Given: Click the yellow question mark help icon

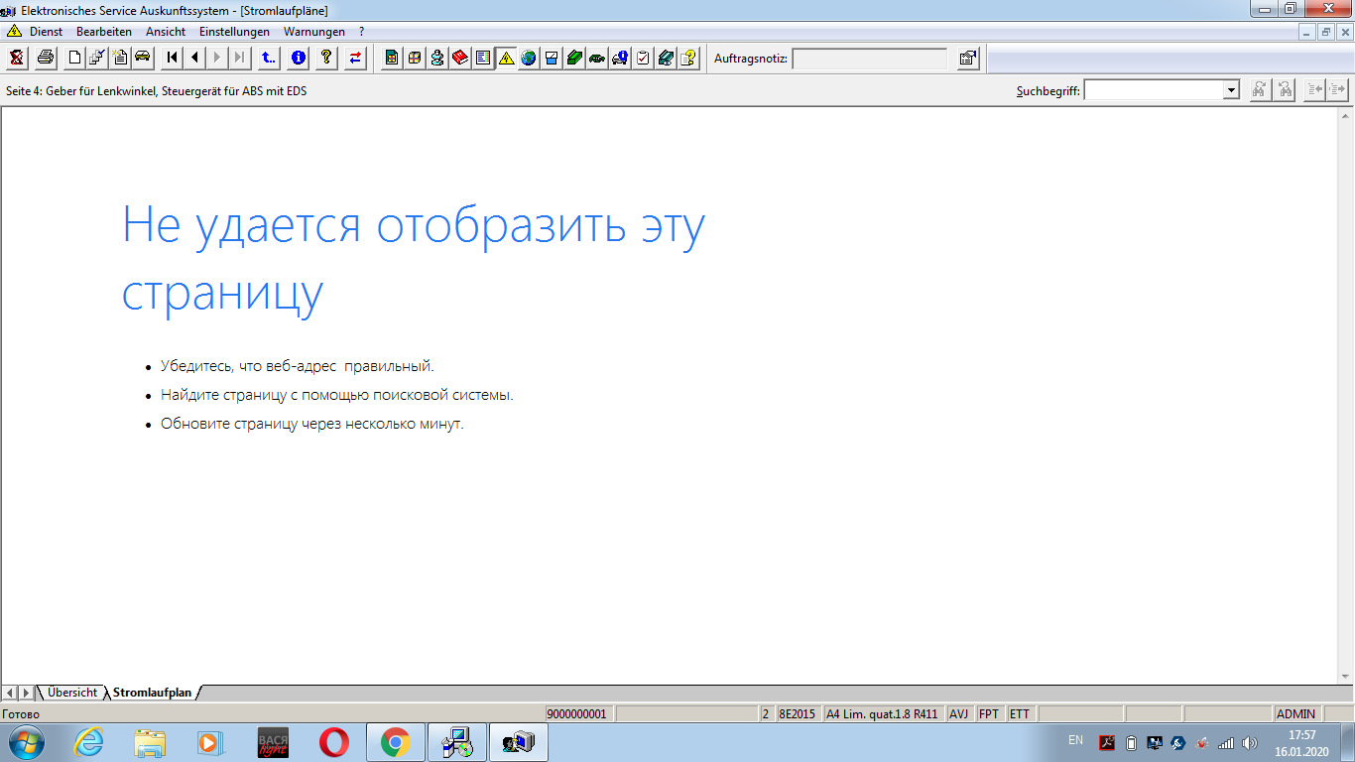Looking at the screenshot, I should pos(325,58).
